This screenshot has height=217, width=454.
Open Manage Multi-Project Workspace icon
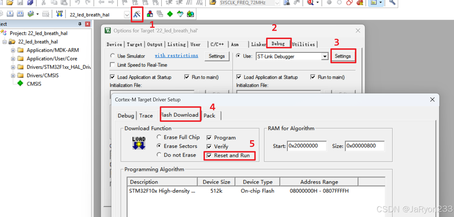click(160, 14)
